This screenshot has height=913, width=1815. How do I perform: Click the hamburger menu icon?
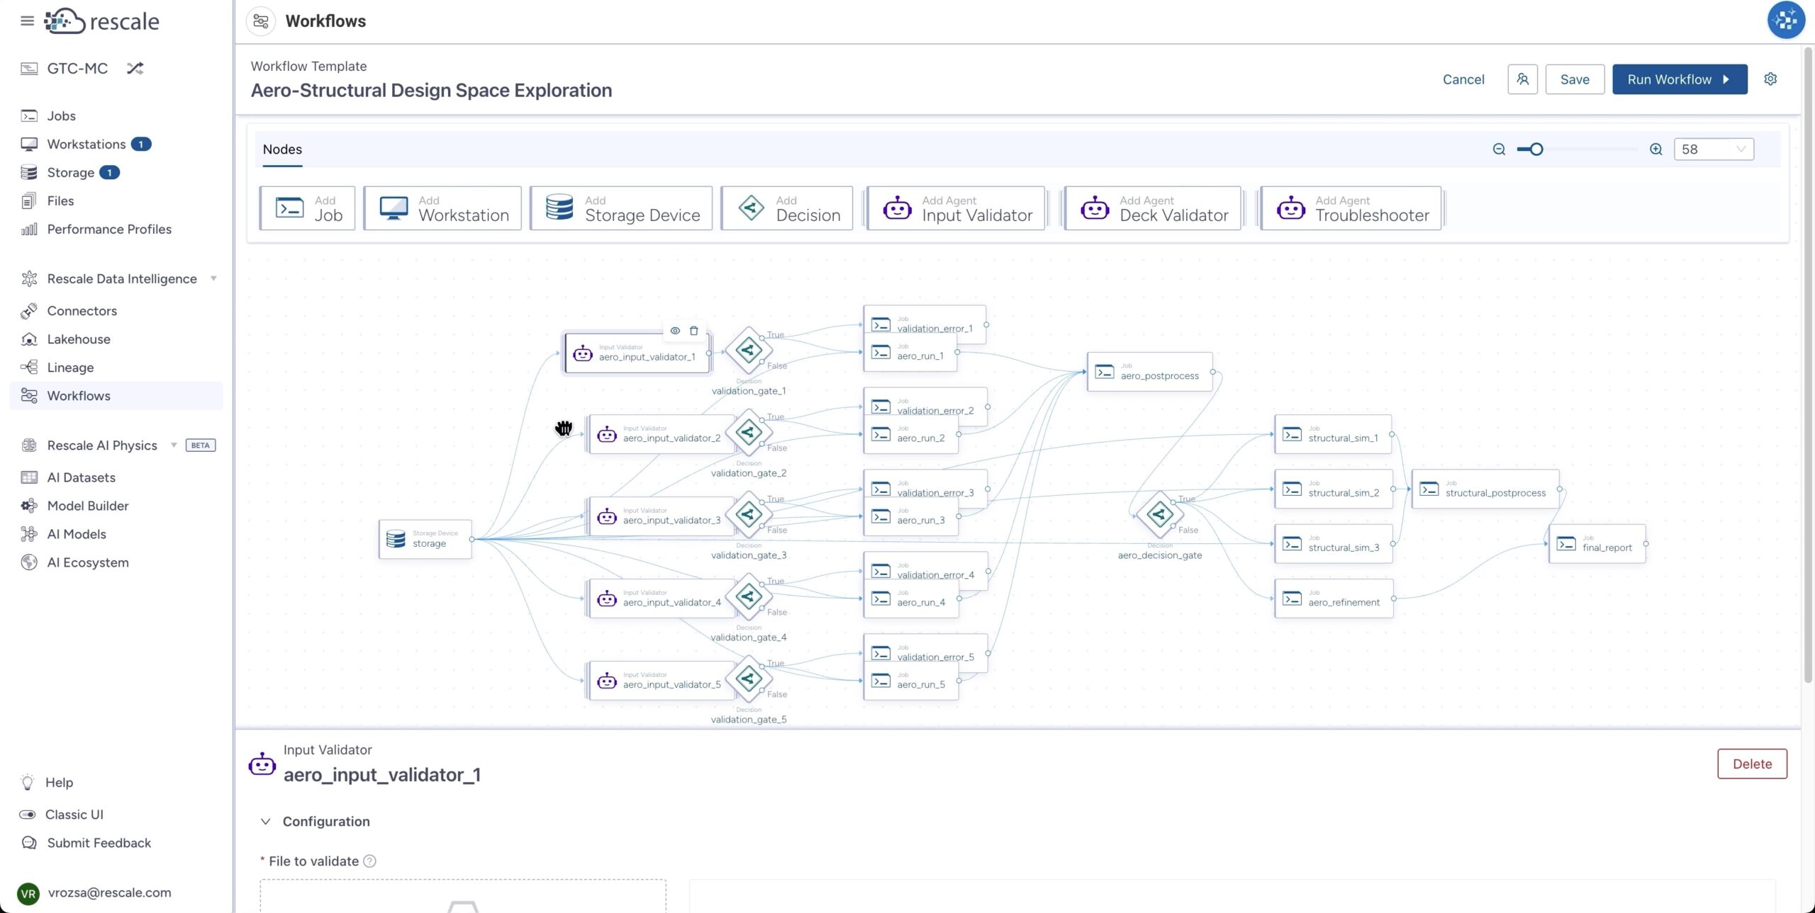coord(27,21)
